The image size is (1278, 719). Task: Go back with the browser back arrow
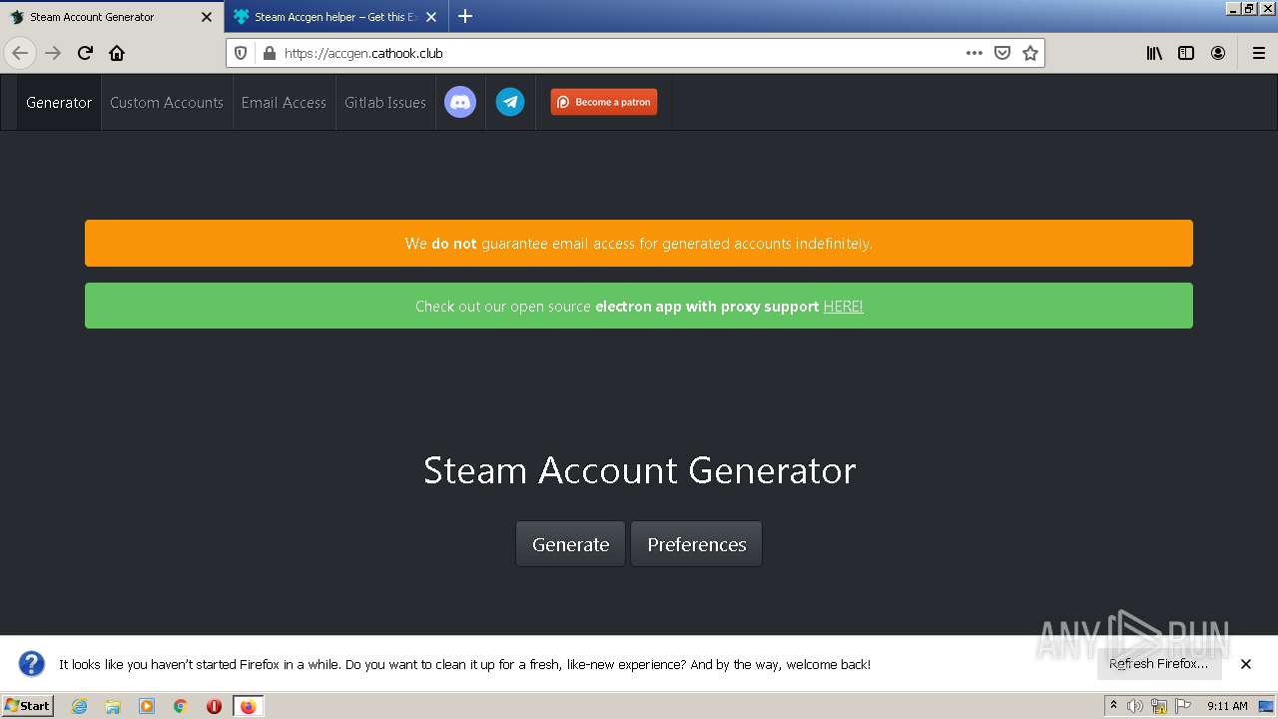click(20, 53)
